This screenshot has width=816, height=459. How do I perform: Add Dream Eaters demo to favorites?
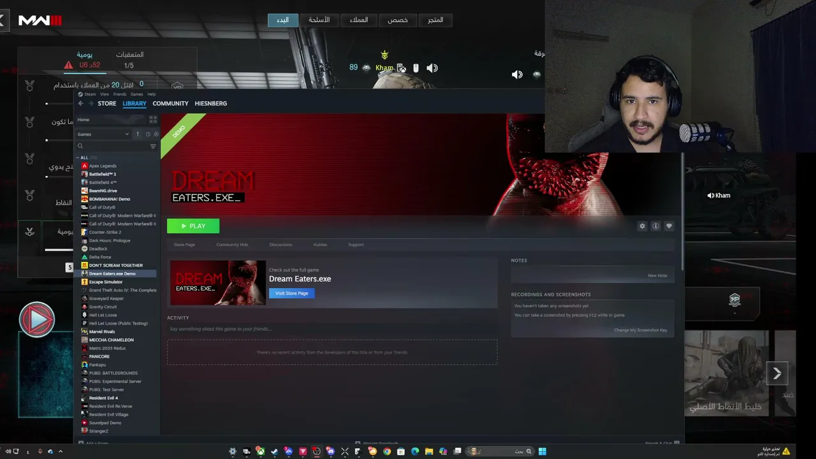(x=669, y=226)
